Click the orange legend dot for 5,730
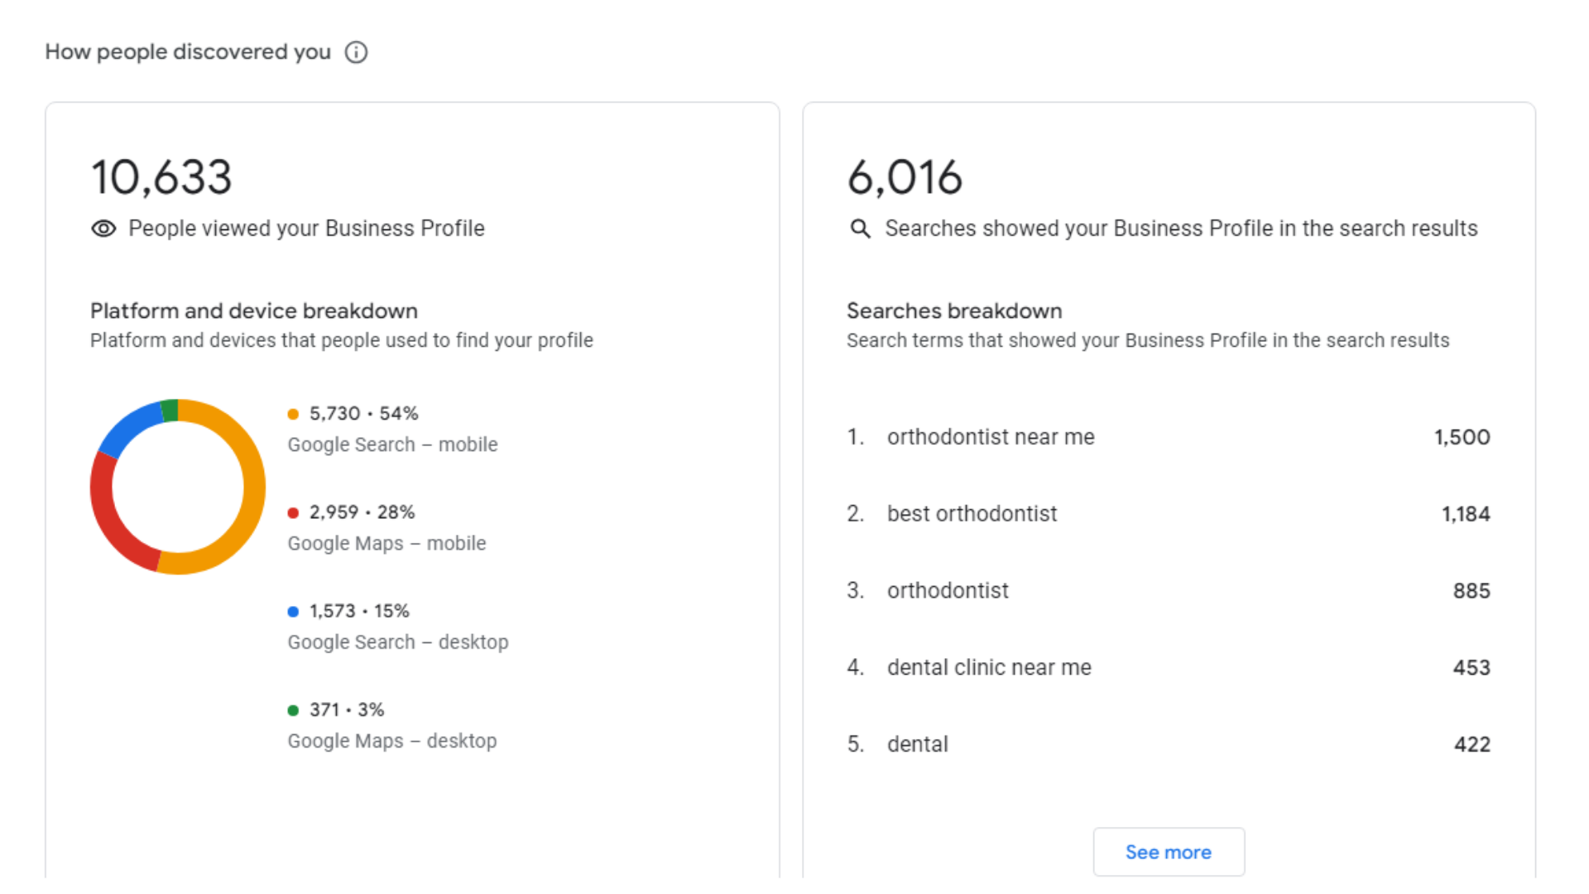 pyautogui.click(x=293, y=414)
